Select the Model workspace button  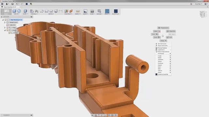(6, 12)
